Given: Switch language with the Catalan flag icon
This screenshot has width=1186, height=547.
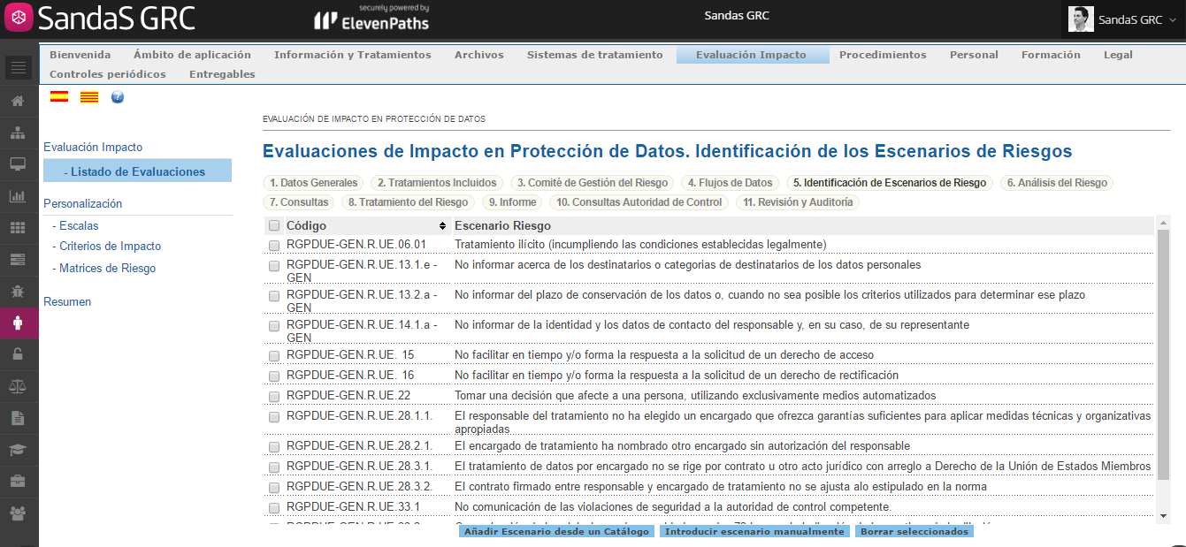Looking at the screenshot, I should pos(89,97).
